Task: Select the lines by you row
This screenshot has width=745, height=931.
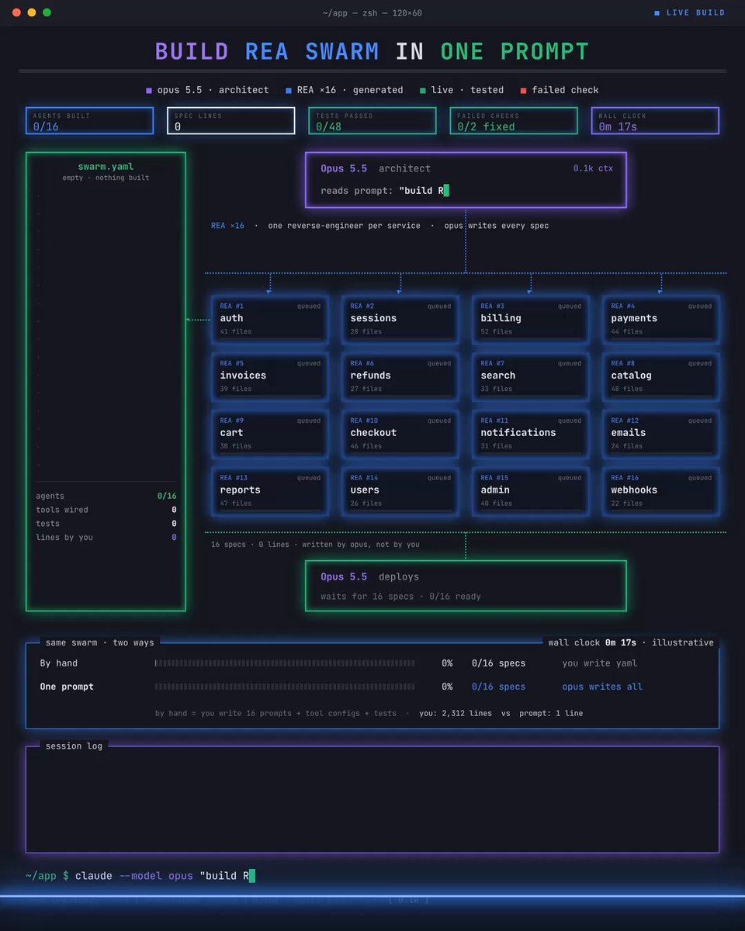Action: point(106,538)
